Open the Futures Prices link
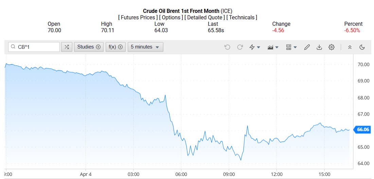The width and height of the screenshot is (374, 179). [138, 17]
